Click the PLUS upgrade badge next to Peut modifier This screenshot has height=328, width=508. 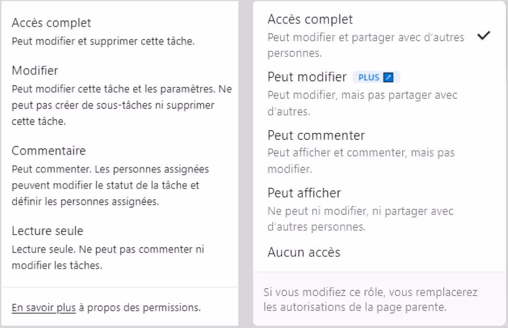pyautogui.click(x=376, y=77)
